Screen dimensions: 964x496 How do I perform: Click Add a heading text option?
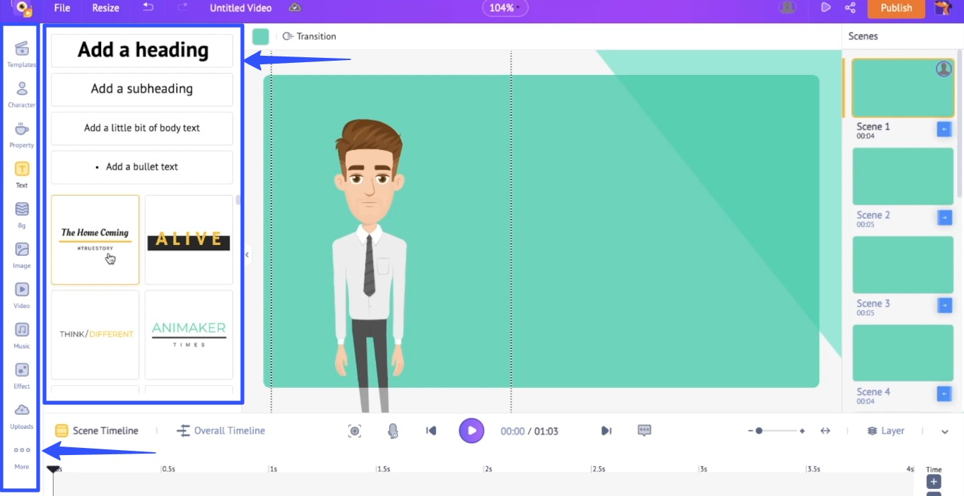tap(142, 50)
